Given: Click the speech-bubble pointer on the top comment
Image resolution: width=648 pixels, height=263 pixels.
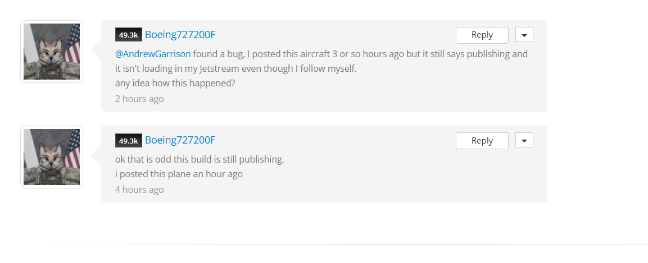Looking at the screenshot, I should coord(96,50).
